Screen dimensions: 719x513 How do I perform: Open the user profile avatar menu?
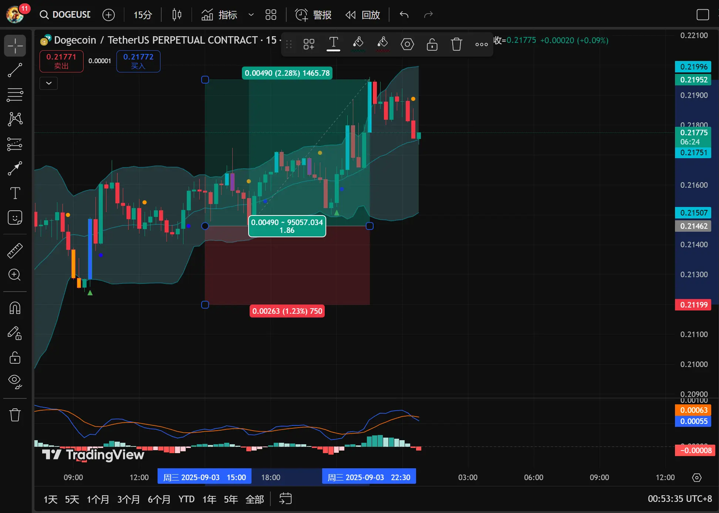(16, 14)
